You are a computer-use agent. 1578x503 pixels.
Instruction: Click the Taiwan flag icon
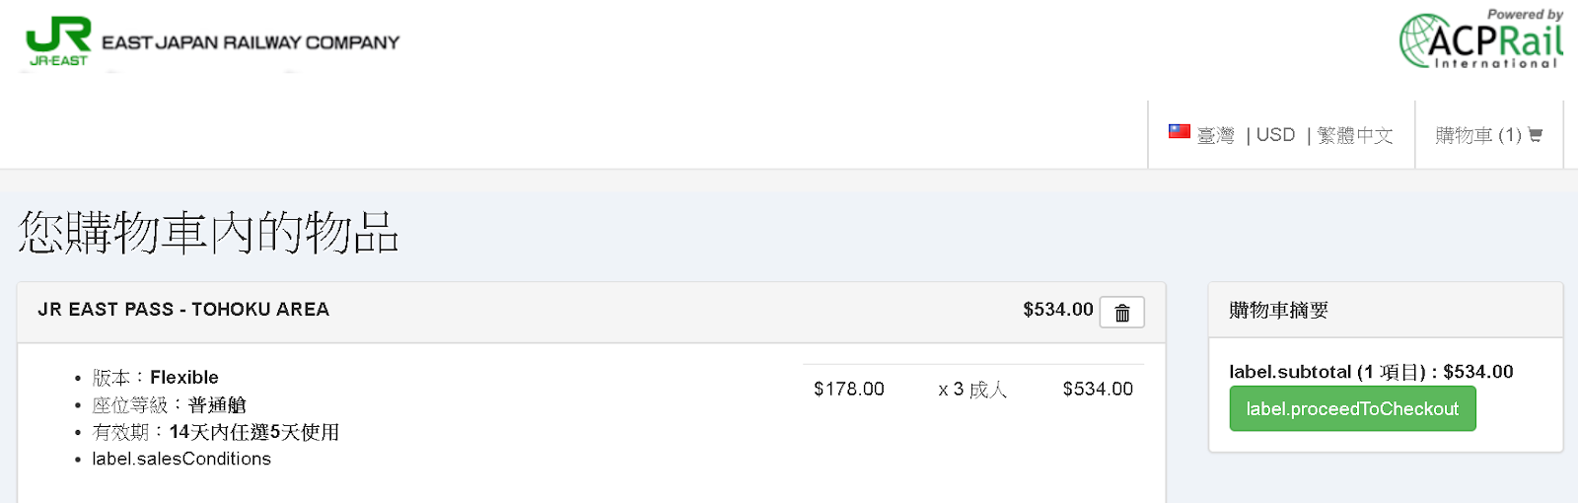click(x=1179, y=131)
